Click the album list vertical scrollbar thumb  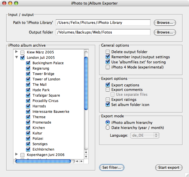(x=86, y=83)
